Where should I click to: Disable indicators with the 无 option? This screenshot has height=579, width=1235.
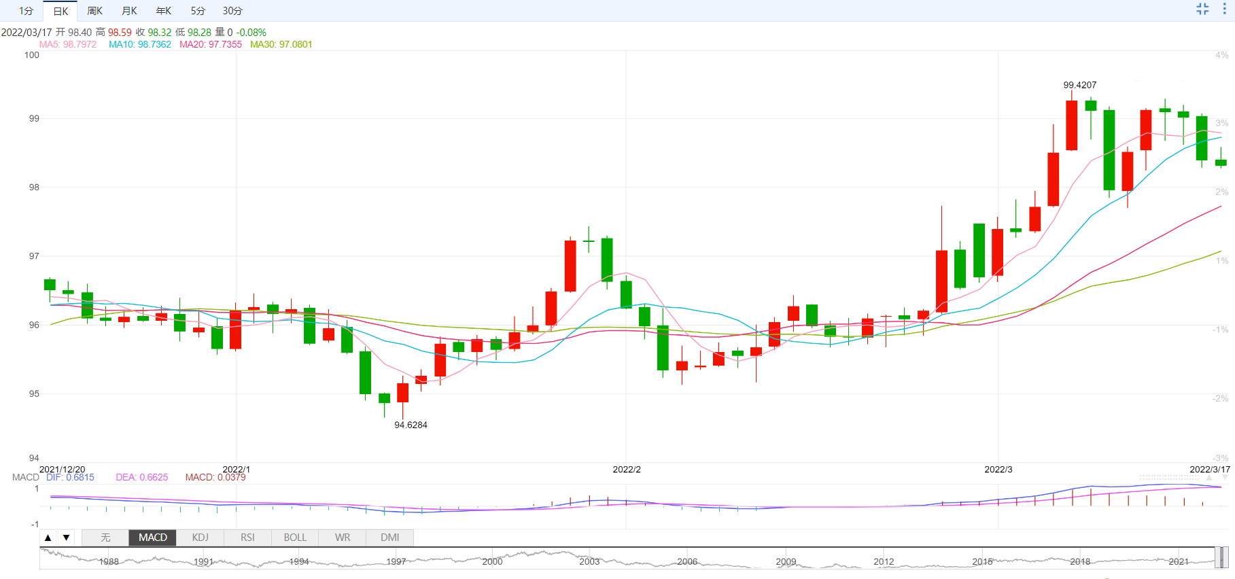pos(105,538)
